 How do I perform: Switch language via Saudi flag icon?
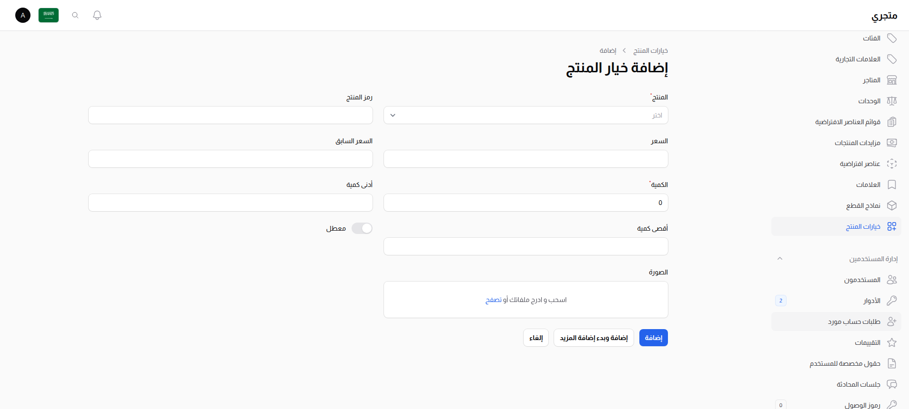coord(49,15)
